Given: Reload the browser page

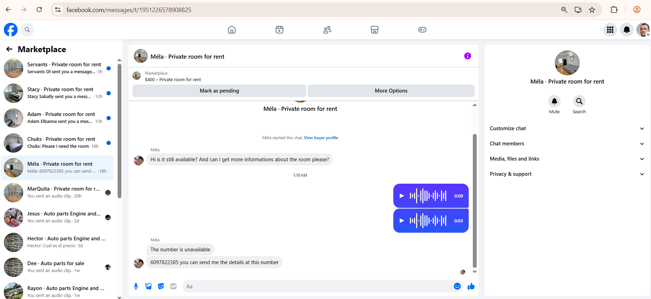Looking at the screenshot, I should pyautogui.click(x=39, y=10).
